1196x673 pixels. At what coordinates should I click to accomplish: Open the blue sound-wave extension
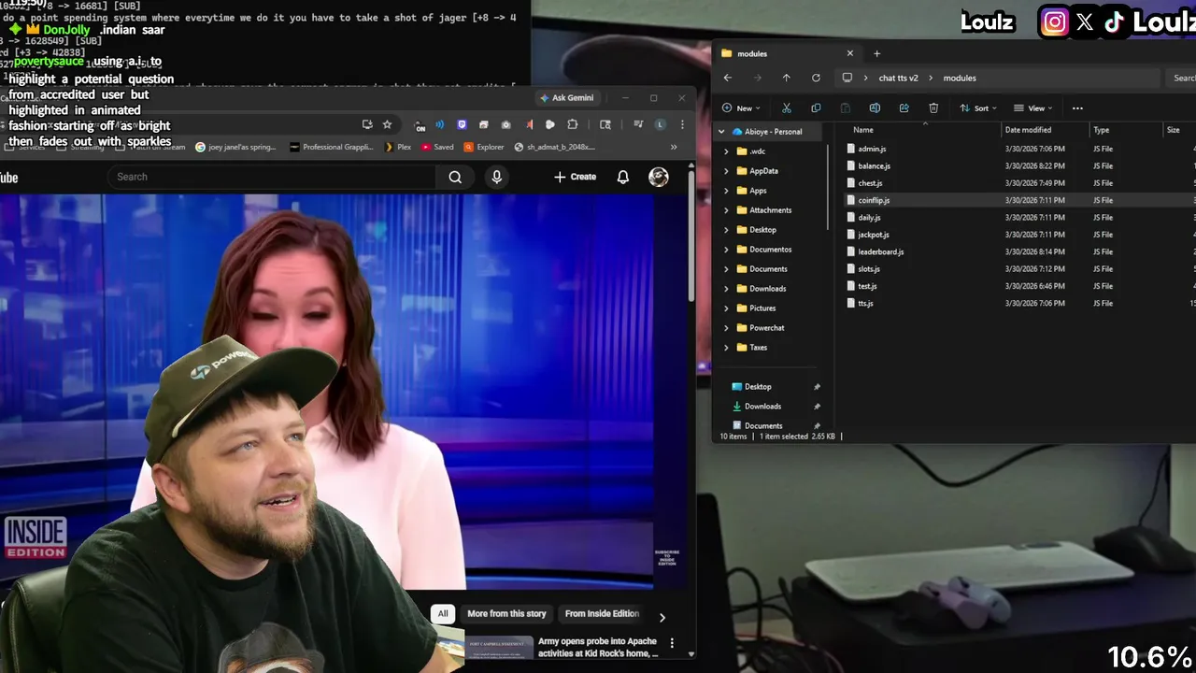(439, 124)
